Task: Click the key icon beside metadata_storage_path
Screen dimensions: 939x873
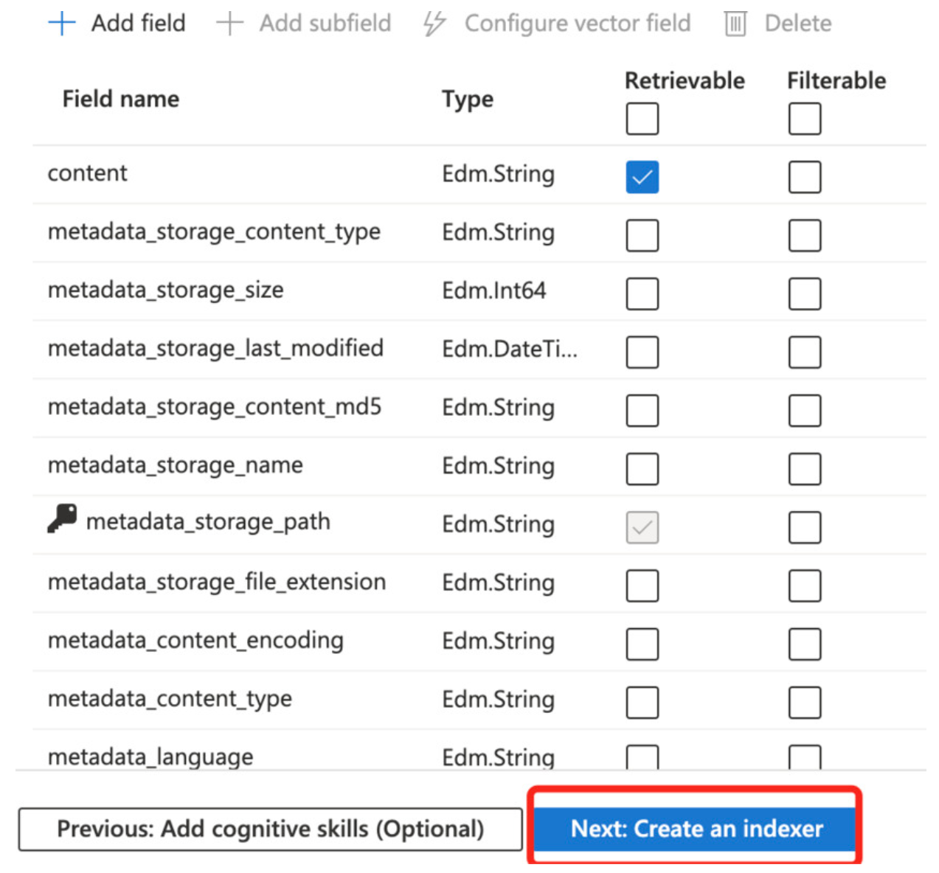Action: (x=63, y=519)
